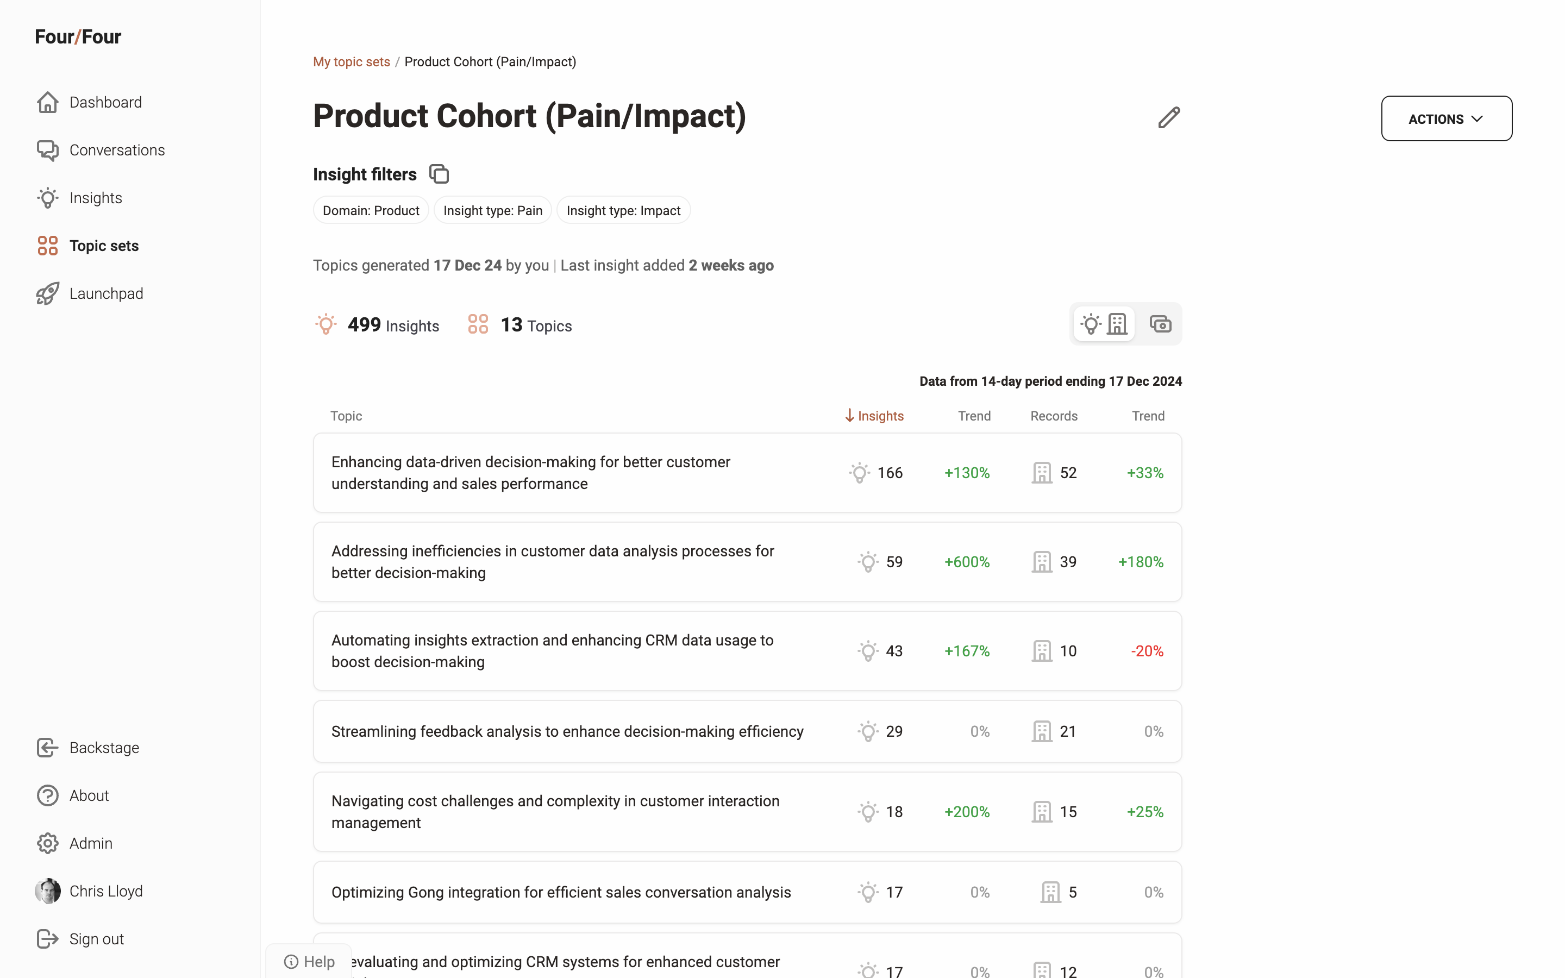Click the Sign out icon
Viewport: 1565px width, 978px height.
47,939
